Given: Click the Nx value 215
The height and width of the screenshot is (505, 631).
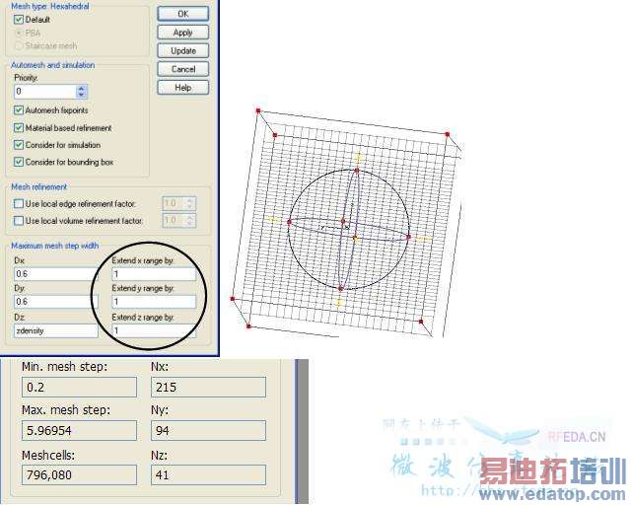Looking at the screenshot, I should [x=208, y=387].
